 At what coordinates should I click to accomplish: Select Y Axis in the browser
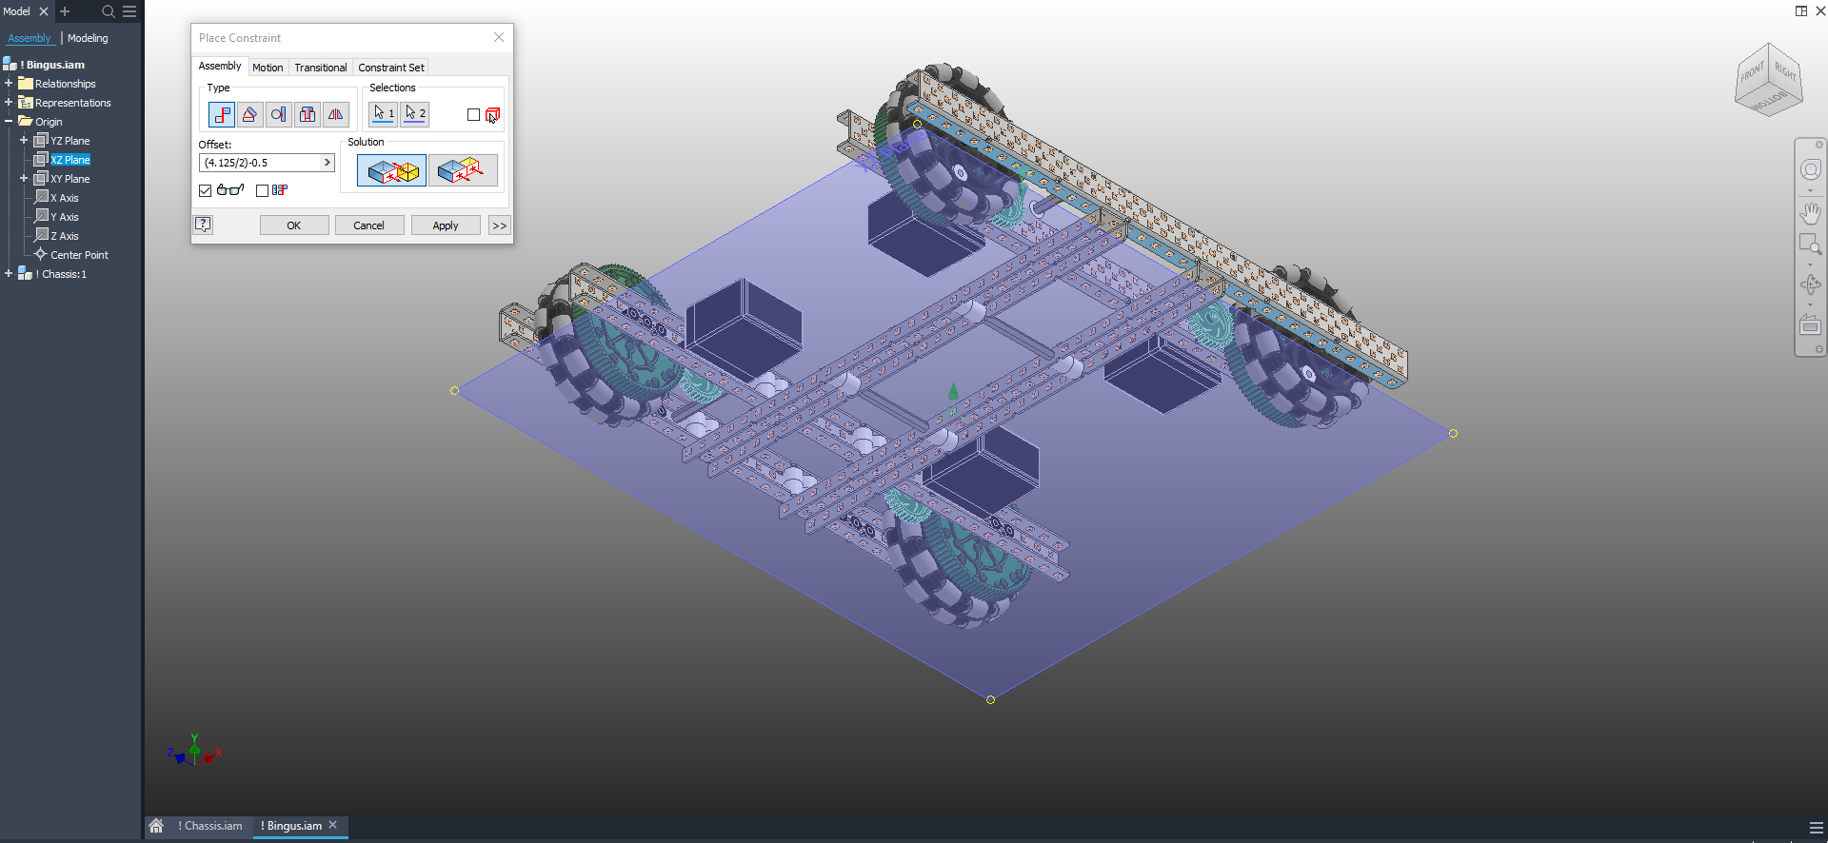tap(65, 217)
